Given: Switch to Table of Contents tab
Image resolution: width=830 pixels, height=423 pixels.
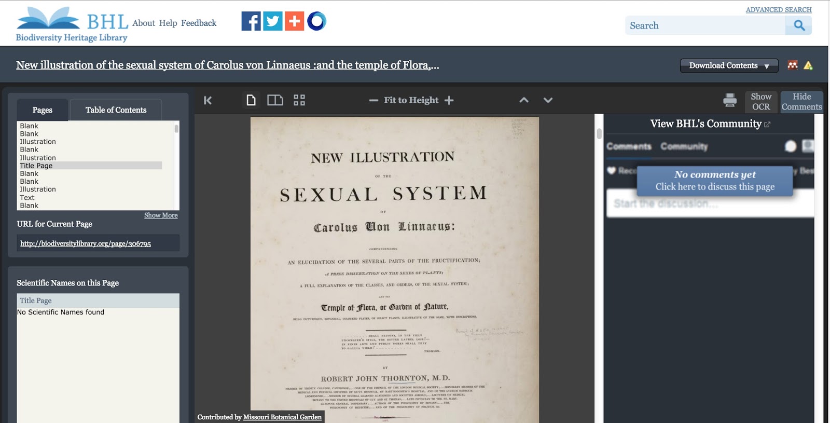Looking at the screenshot, I should point(116,110).
